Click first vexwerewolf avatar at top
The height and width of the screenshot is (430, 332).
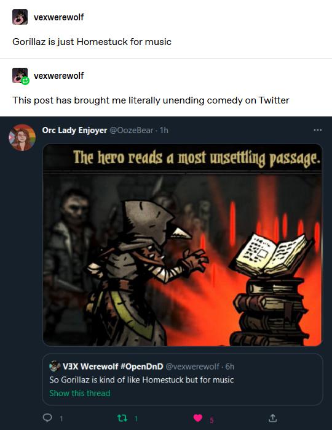(x=20, y=17)
